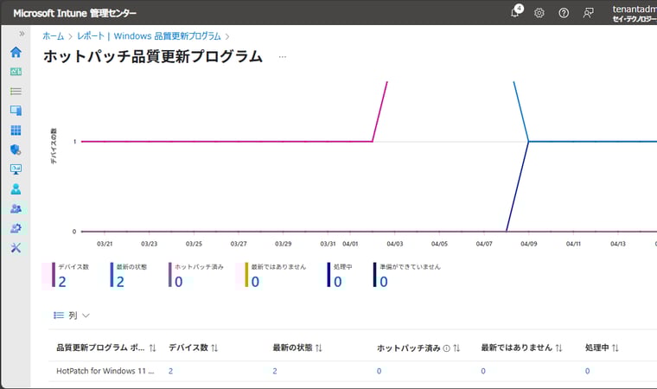Screen dimensions: 657x389
Task: Select 処理中 summary tile
Action: pyautogui.click(x=340, y=276)
